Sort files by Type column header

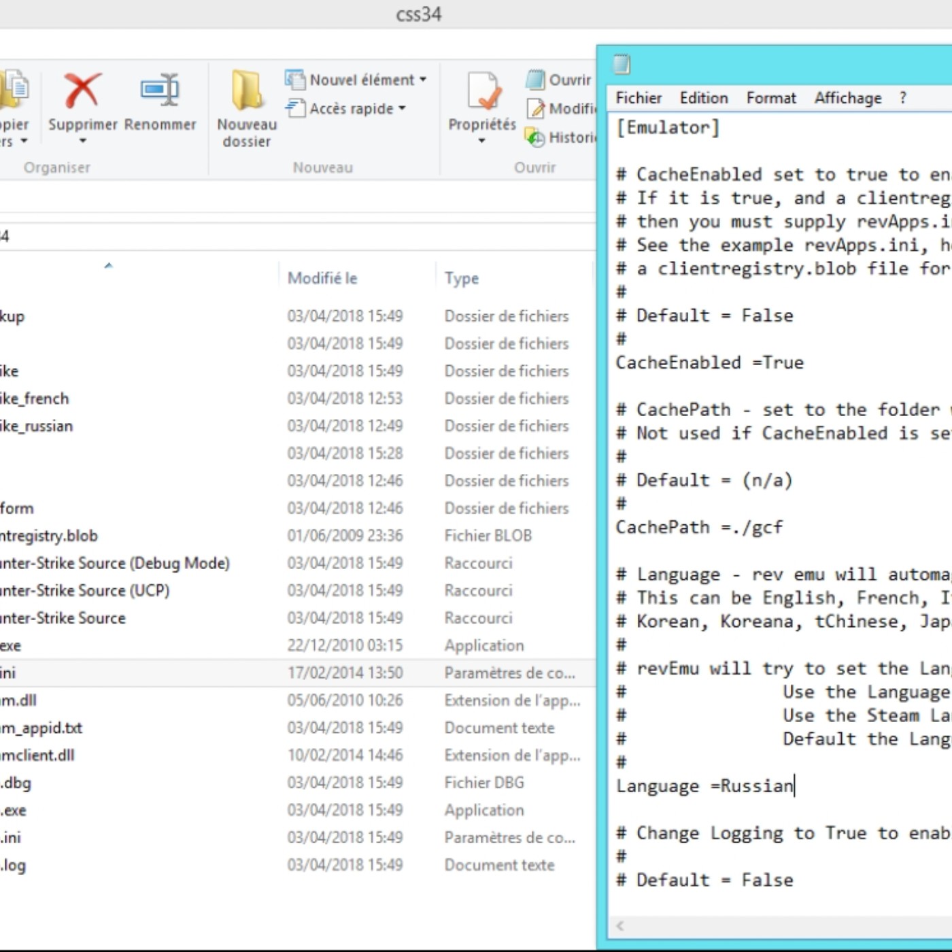coord(462,278)
